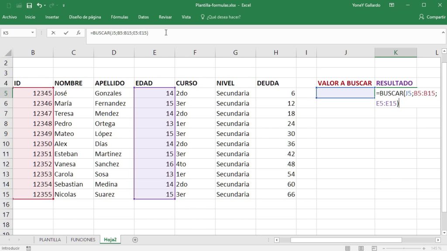Click the Redo icon
Image resolution: width=447 pixels, height=251 pixels.
point(52,5)
